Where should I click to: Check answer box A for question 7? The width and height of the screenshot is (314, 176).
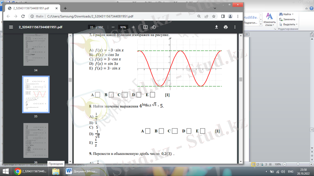coord(98,95)
